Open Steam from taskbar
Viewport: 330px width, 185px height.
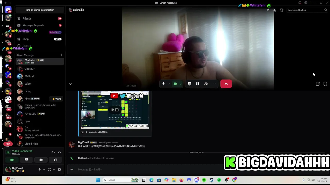tap(212, 180)
